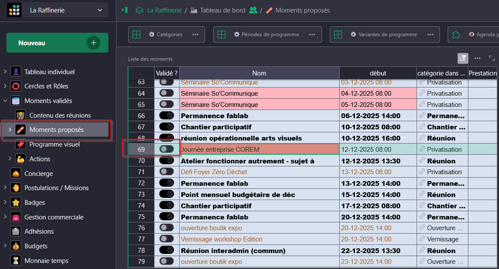Open the sort and filter panel
The width and height of the screenshot is (499, 269).
tap(463, 58)
